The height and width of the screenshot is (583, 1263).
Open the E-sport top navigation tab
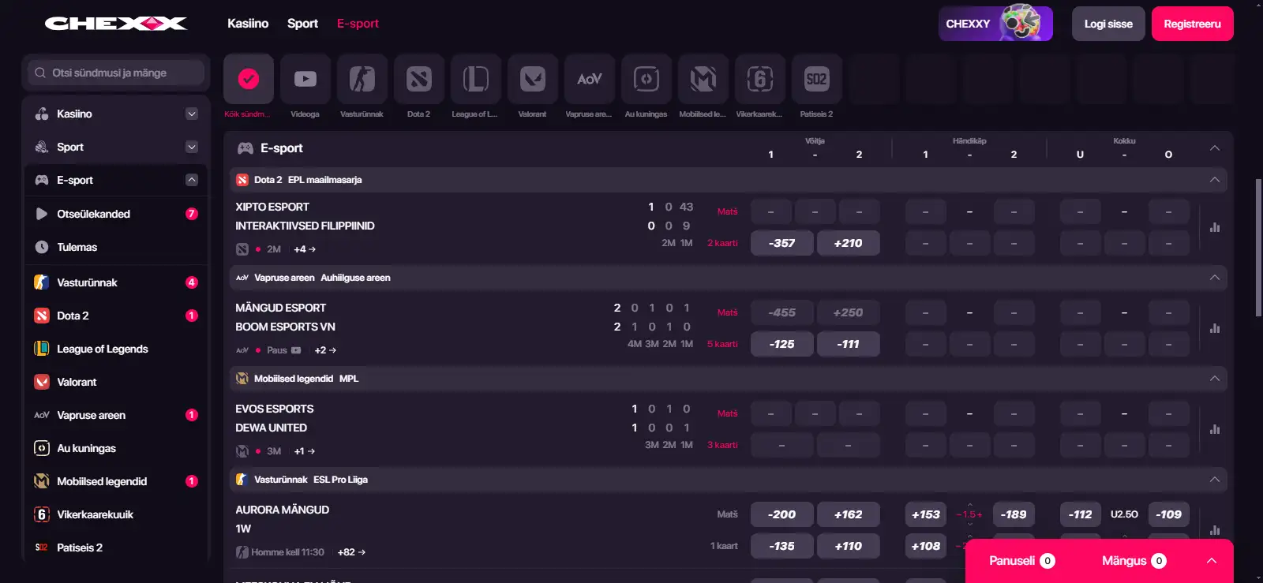(x=358, y=24)
